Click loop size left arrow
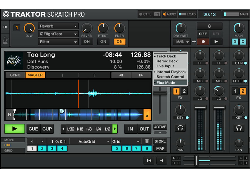The height and width of the screenshot is (185, 250). (63, 129)
